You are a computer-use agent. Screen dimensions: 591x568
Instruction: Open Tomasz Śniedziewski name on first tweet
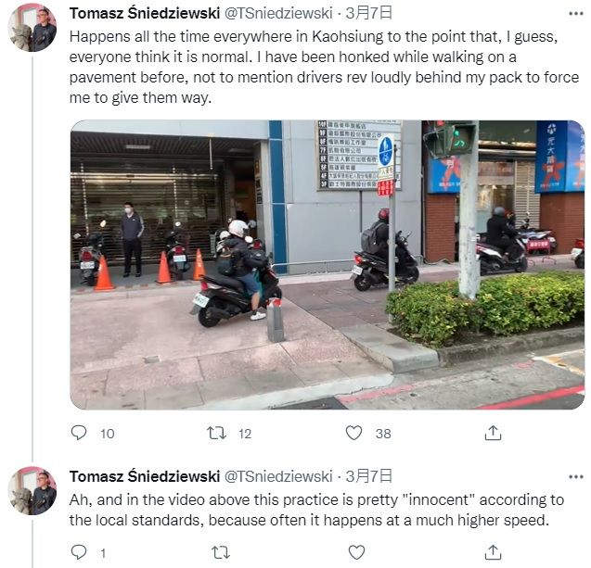[x=145, y=14]
